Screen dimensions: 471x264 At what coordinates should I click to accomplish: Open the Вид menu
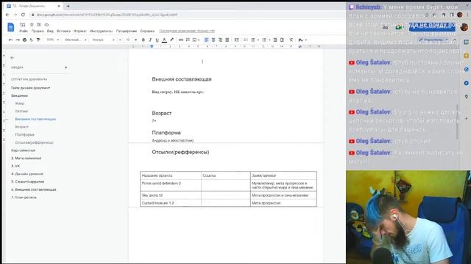click(50, 31)
